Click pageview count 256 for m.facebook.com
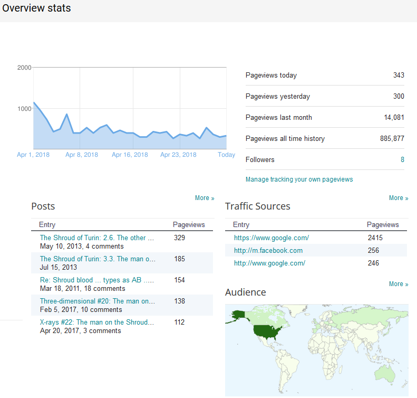The image size is (417, 398). [x=373, y=251]
